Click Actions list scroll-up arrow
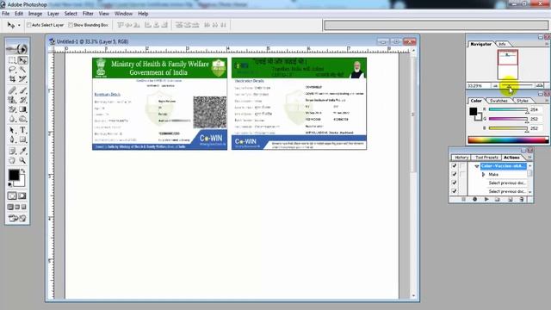This screenshot has width=551, height=310. [x=530, y=165]
